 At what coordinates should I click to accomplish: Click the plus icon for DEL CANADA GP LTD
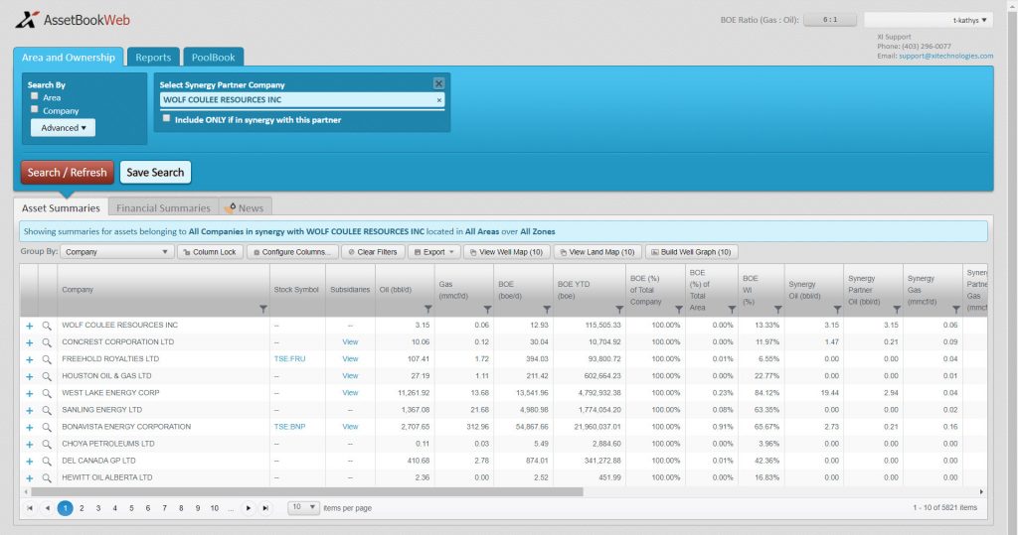pyautogui.click(x=29, y=462)
